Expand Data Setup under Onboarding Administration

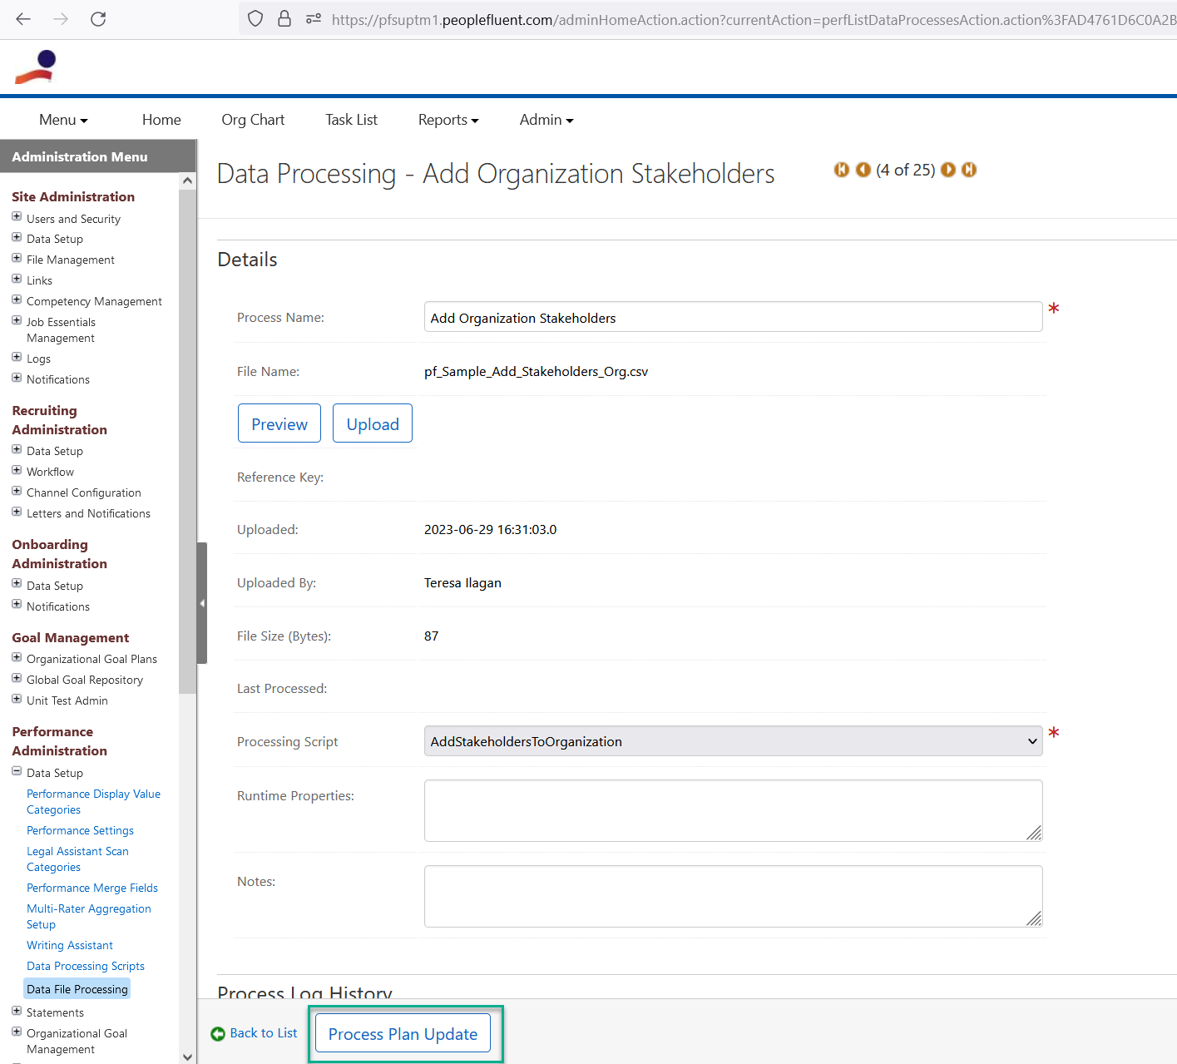[x=17, y=584]
